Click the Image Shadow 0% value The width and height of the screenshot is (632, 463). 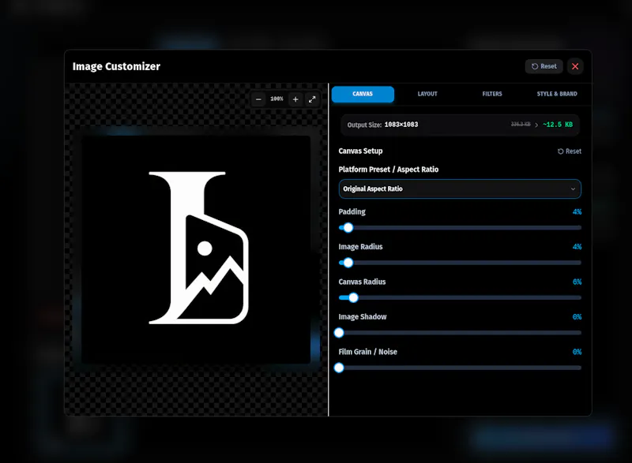577,317
